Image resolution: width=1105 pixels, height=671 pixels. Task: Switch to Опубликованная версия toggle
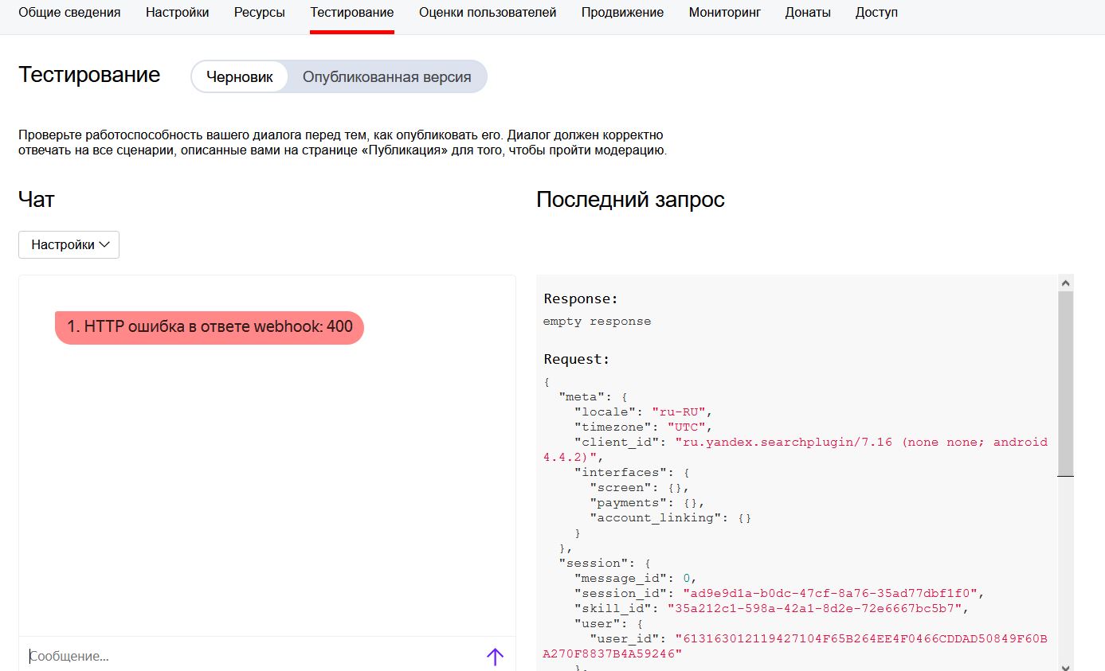tap(386, 77)
